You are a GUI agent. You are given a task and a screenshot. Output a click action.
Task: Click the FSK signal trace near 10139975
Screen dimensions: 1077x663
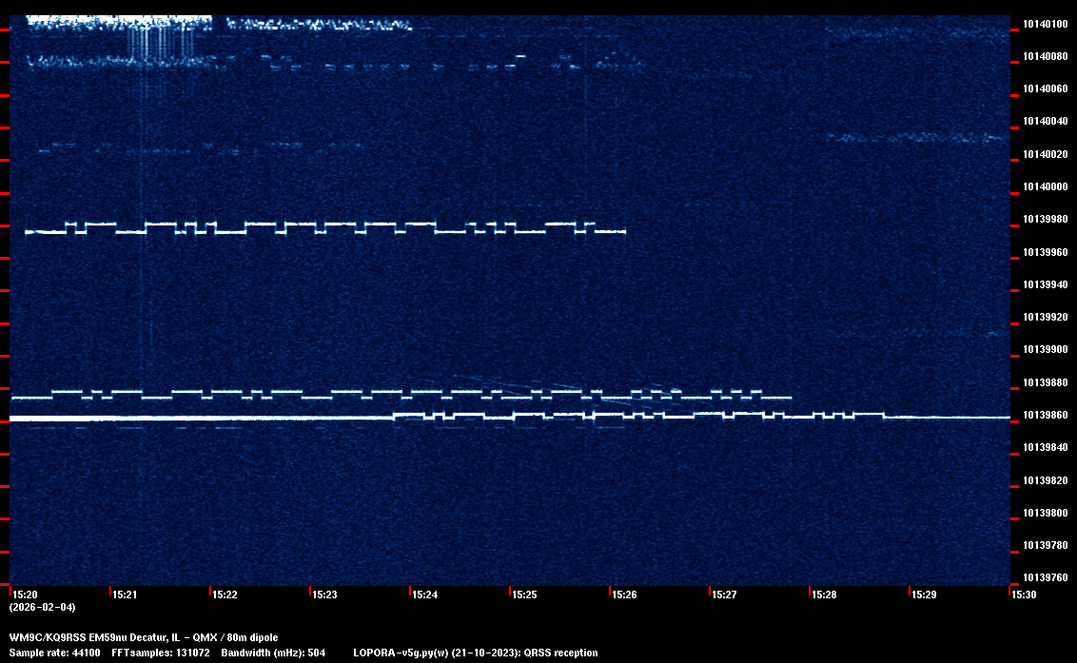[x=323, y=227]
